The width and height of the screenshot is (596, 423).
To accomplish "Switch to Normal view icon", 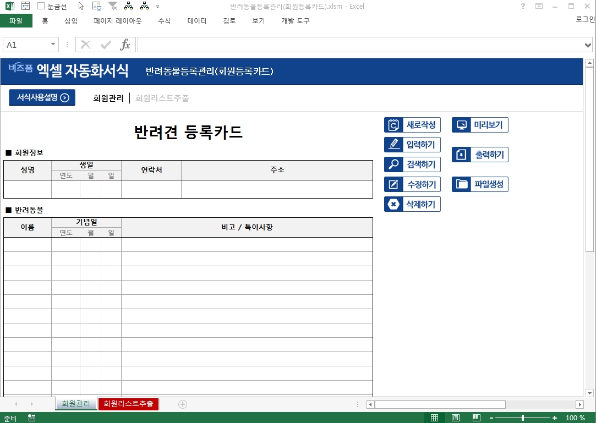I will [434, 418].
